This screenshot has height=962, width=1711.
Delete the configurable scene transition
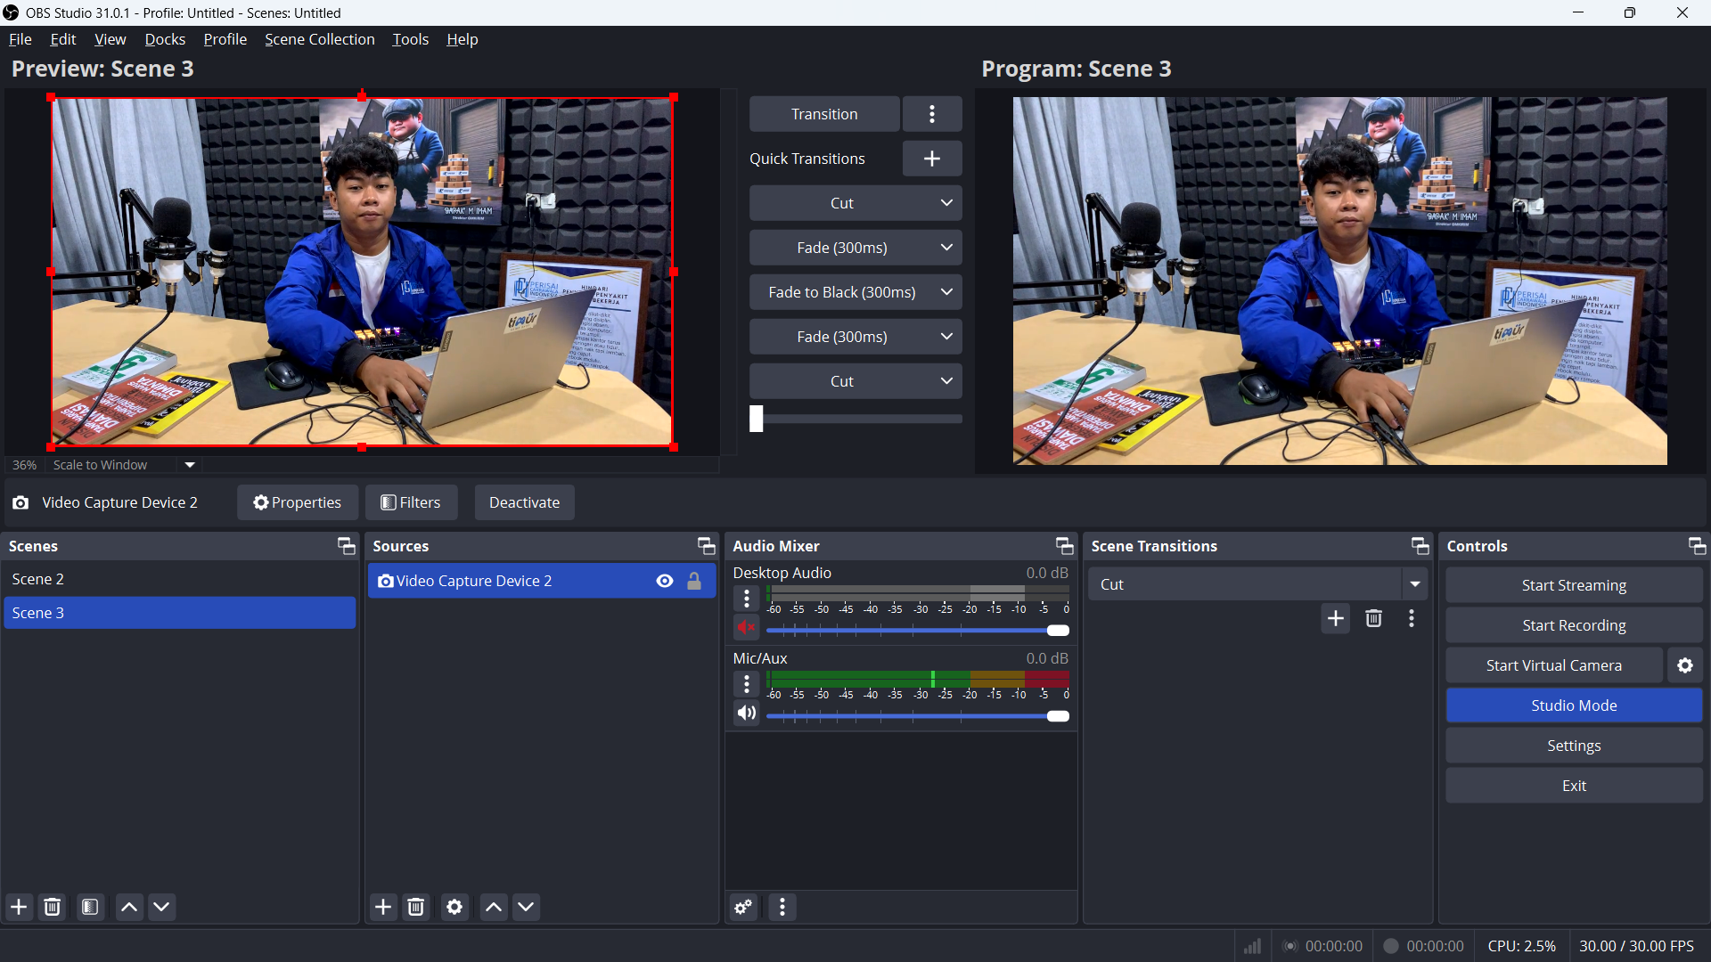pyautogui.click(x=1373, y=618)
